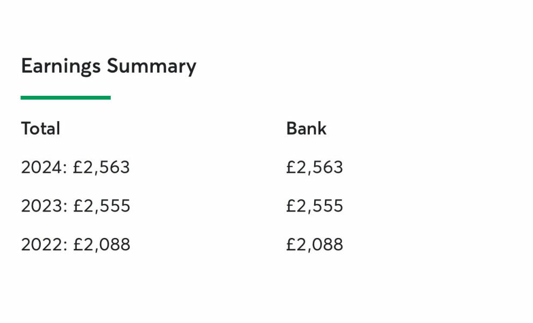Click the colon after the 2022 label
The image size is (533, 323).
click(x=65, y=246)
